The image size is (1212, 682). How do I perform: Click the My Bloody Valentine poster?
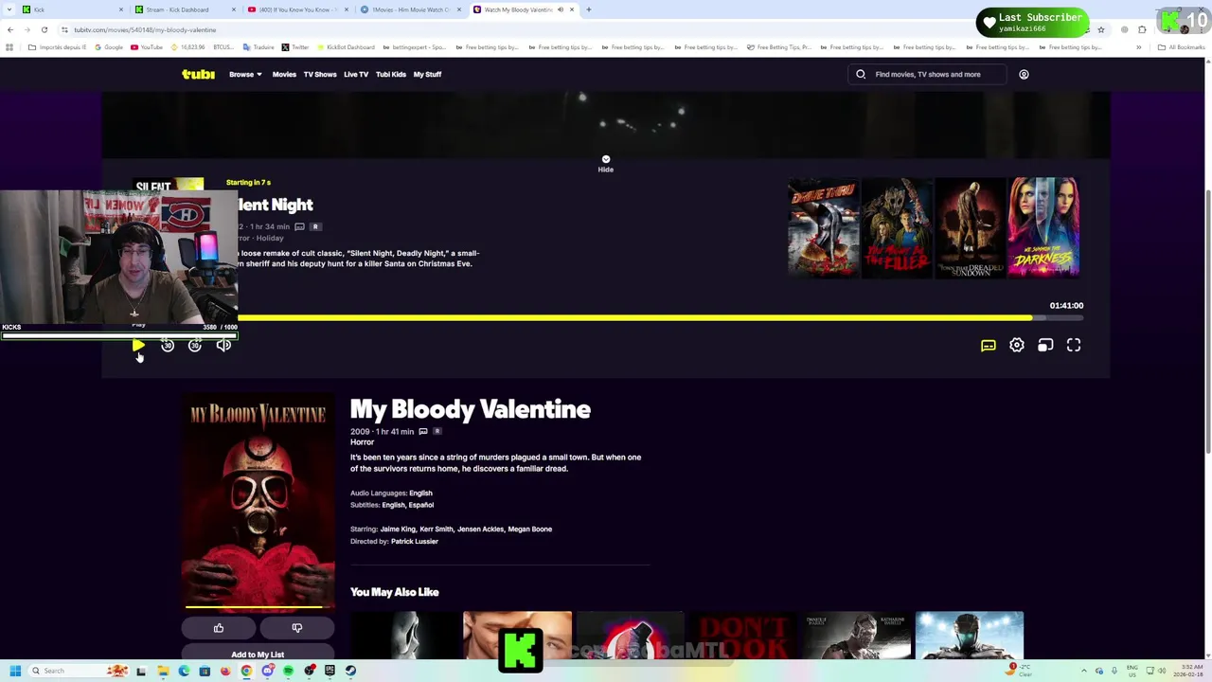[x=258, y=502]
